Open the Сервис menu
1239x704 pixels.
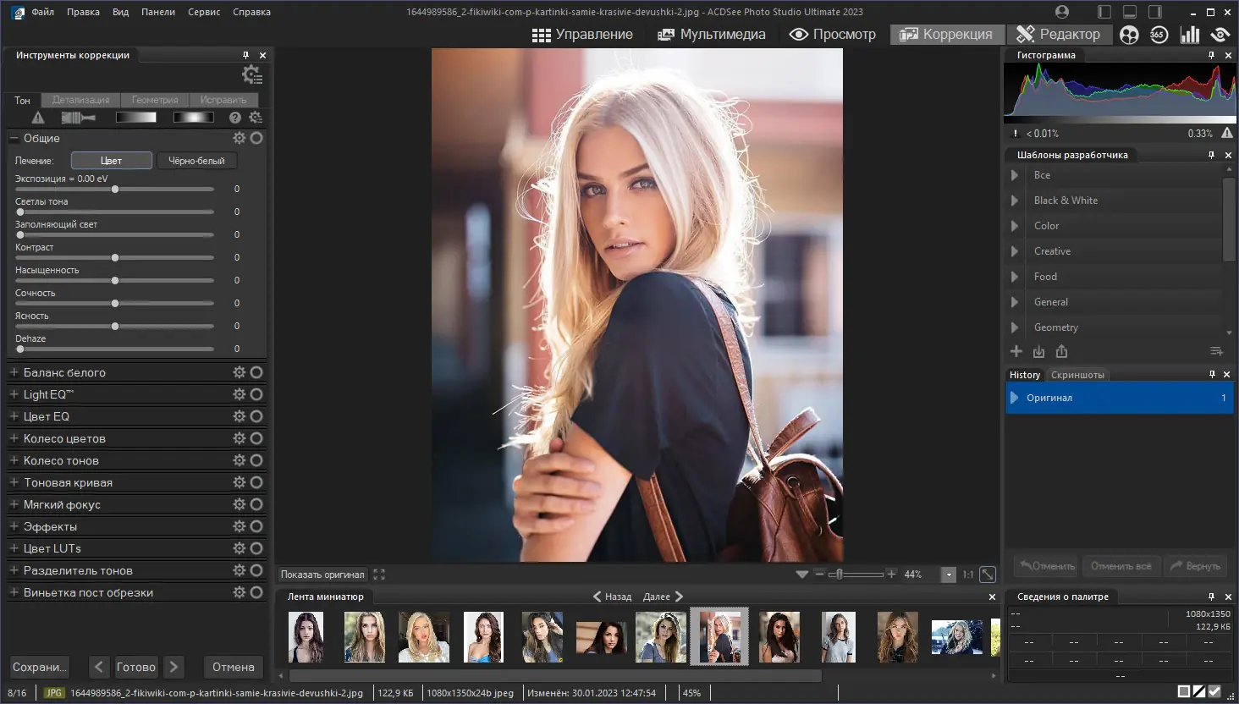pyautogui.click(x=204, y=12)
